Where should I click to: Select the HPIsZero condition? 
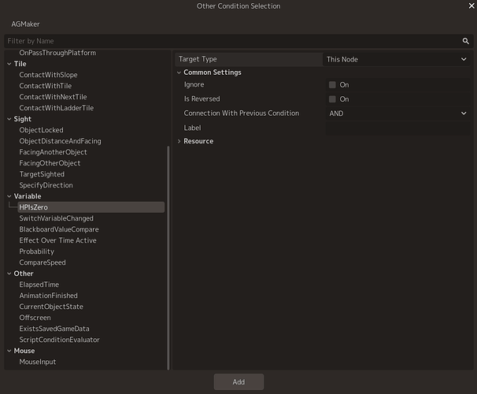[x=91, y=207]
